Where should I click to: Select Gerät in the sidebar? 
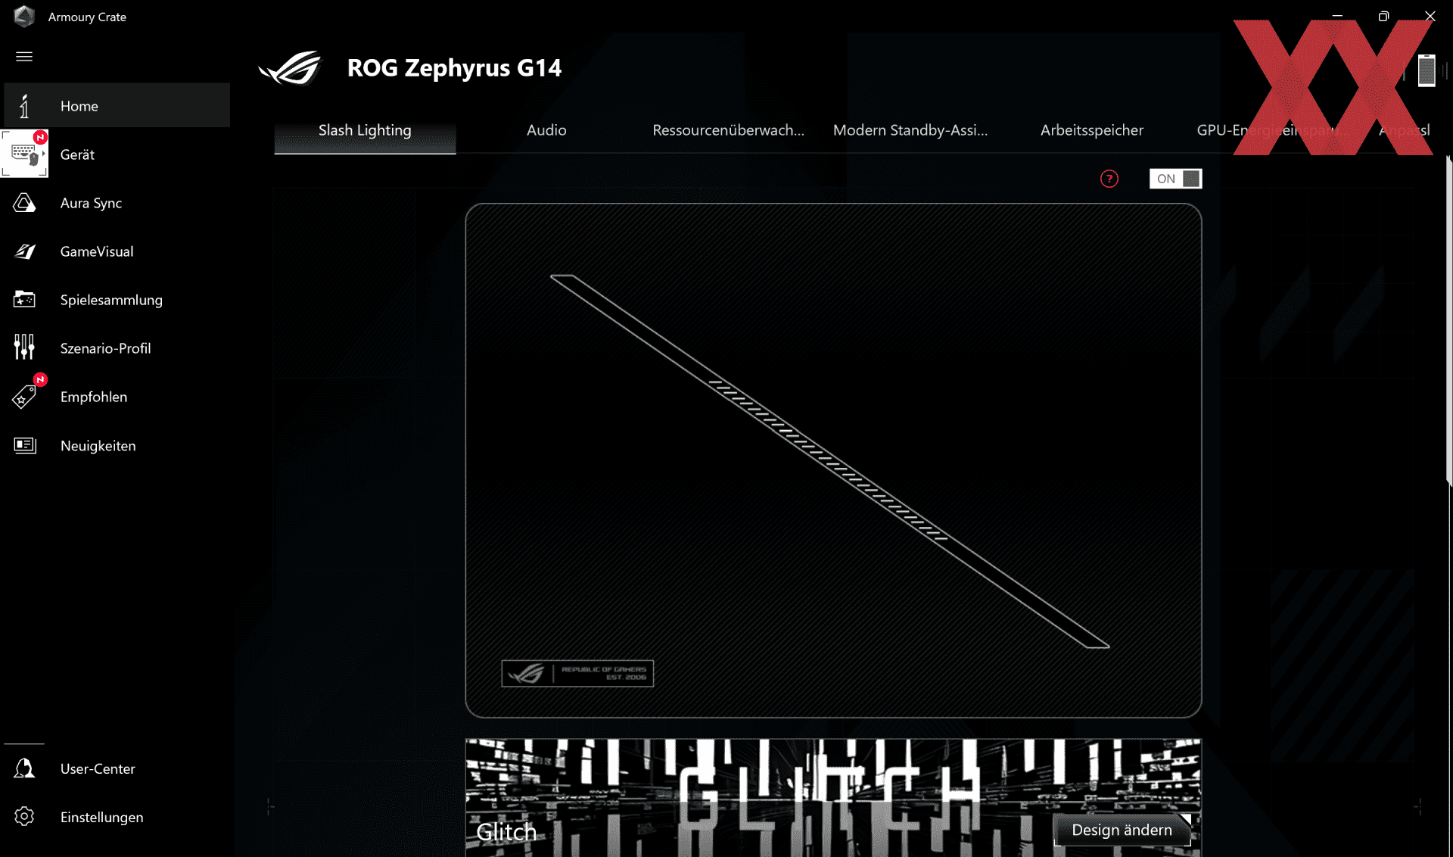[x=117, y=154]
